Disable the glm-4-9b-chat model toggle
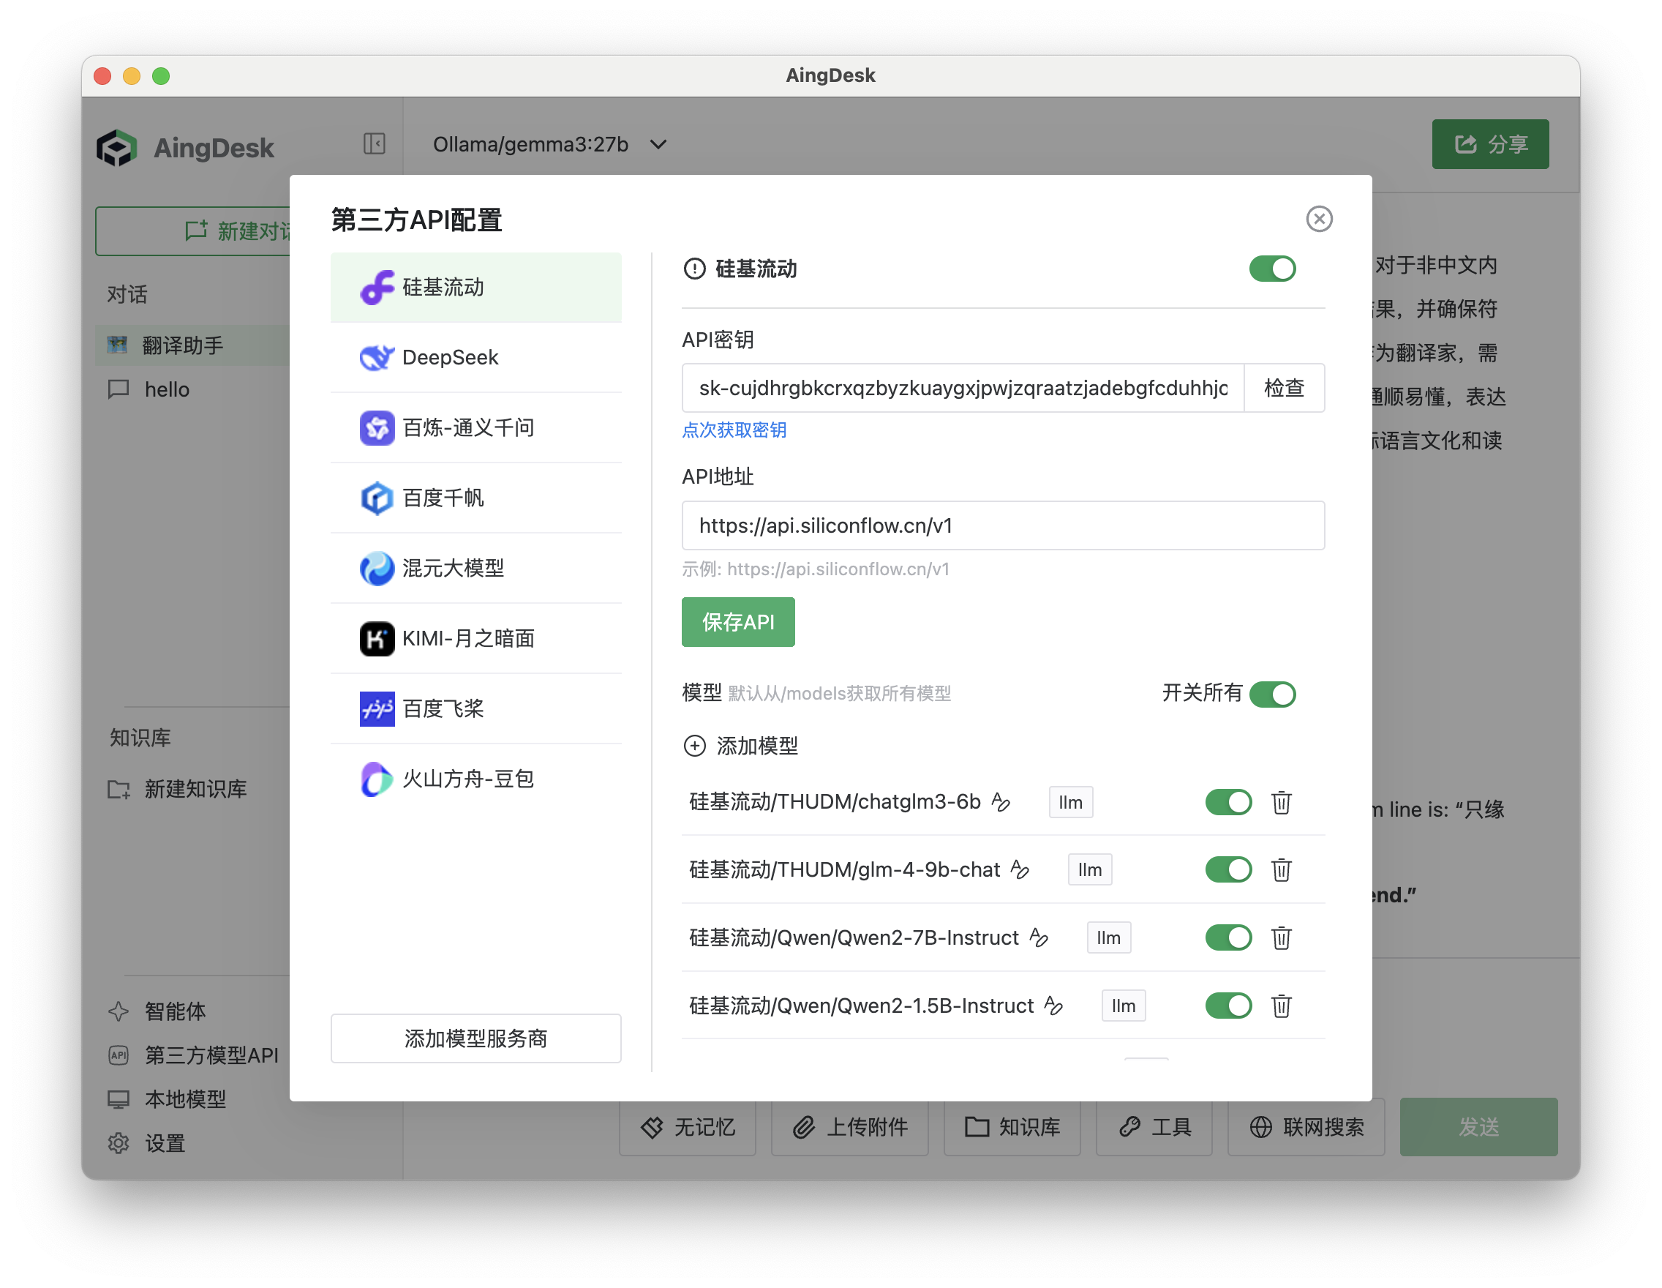 point(1227,869)
